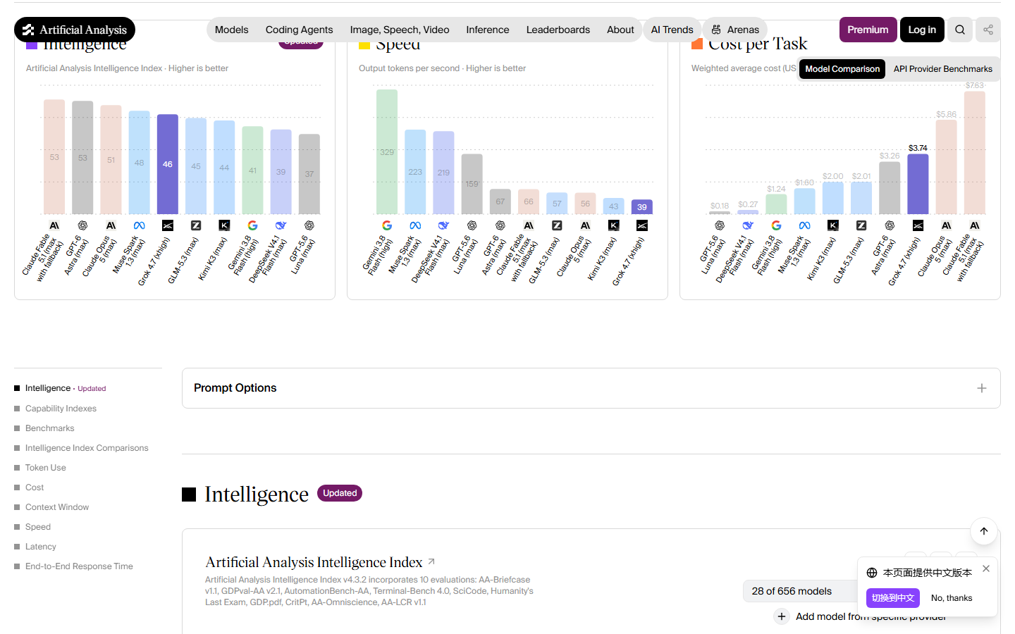Open the Leaderboards menu
Screen dimensions: 1015x634
558,30
